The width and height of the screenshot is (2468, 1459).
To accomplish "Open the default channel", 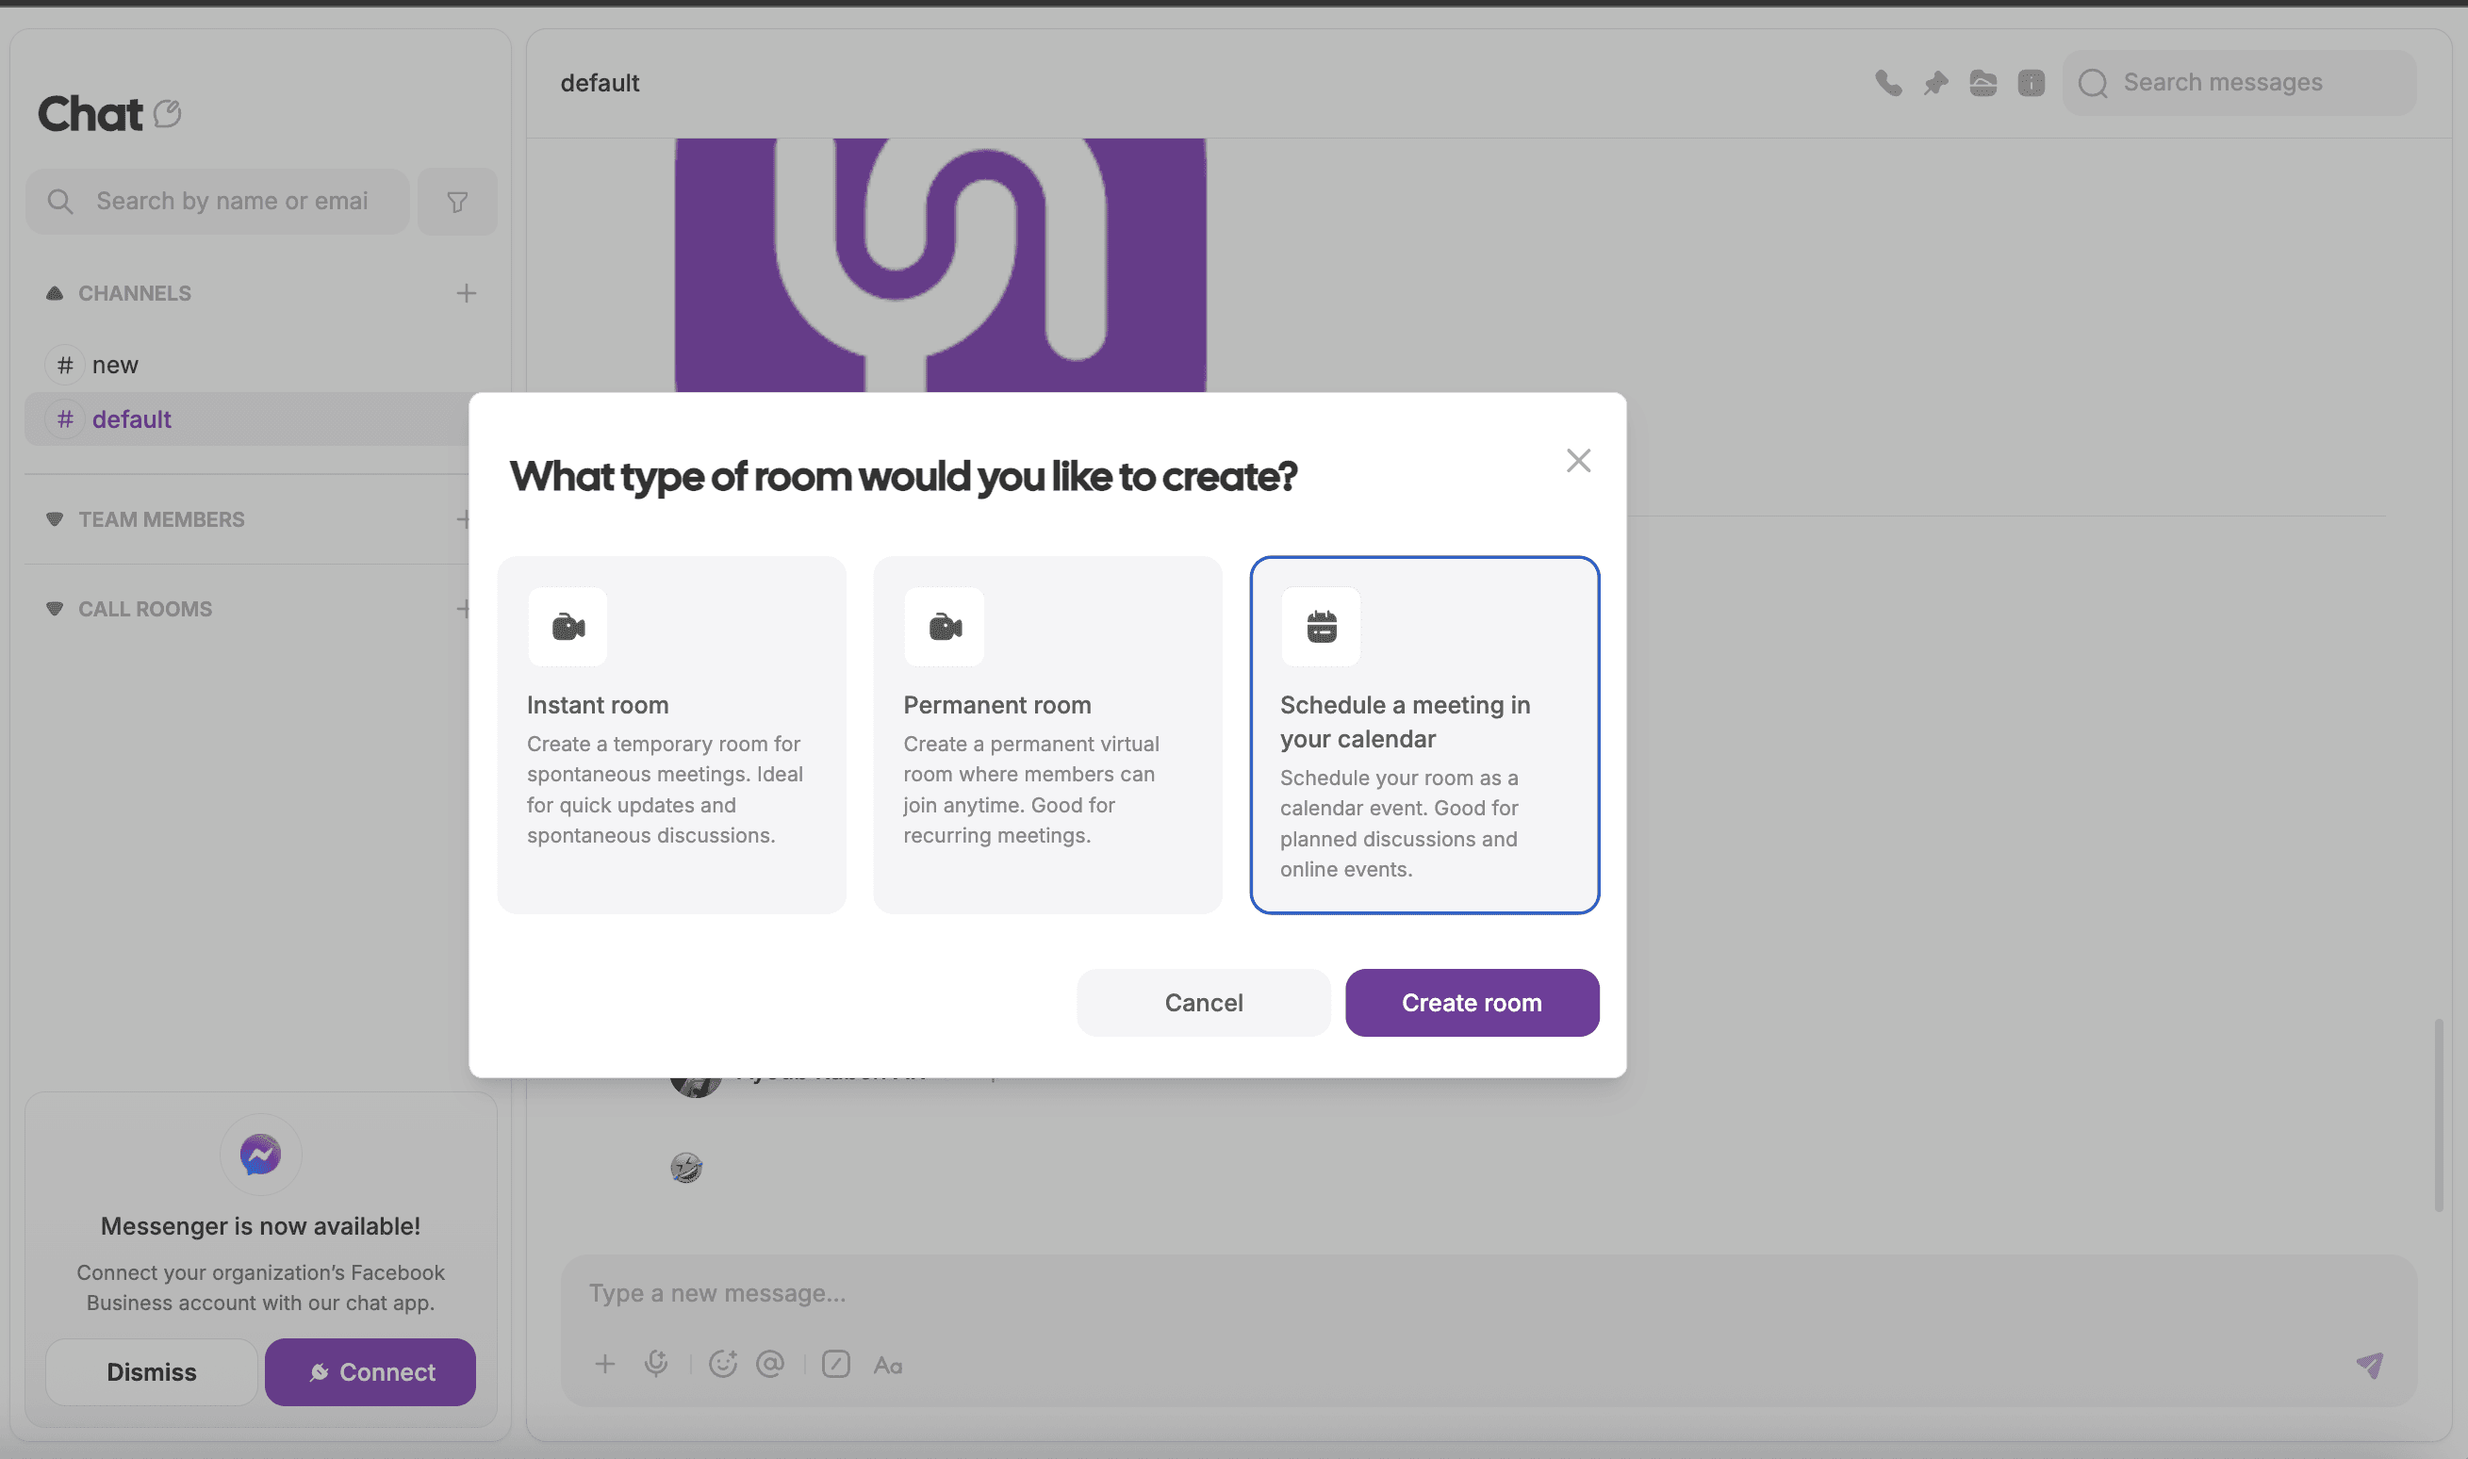I will 132,419.
